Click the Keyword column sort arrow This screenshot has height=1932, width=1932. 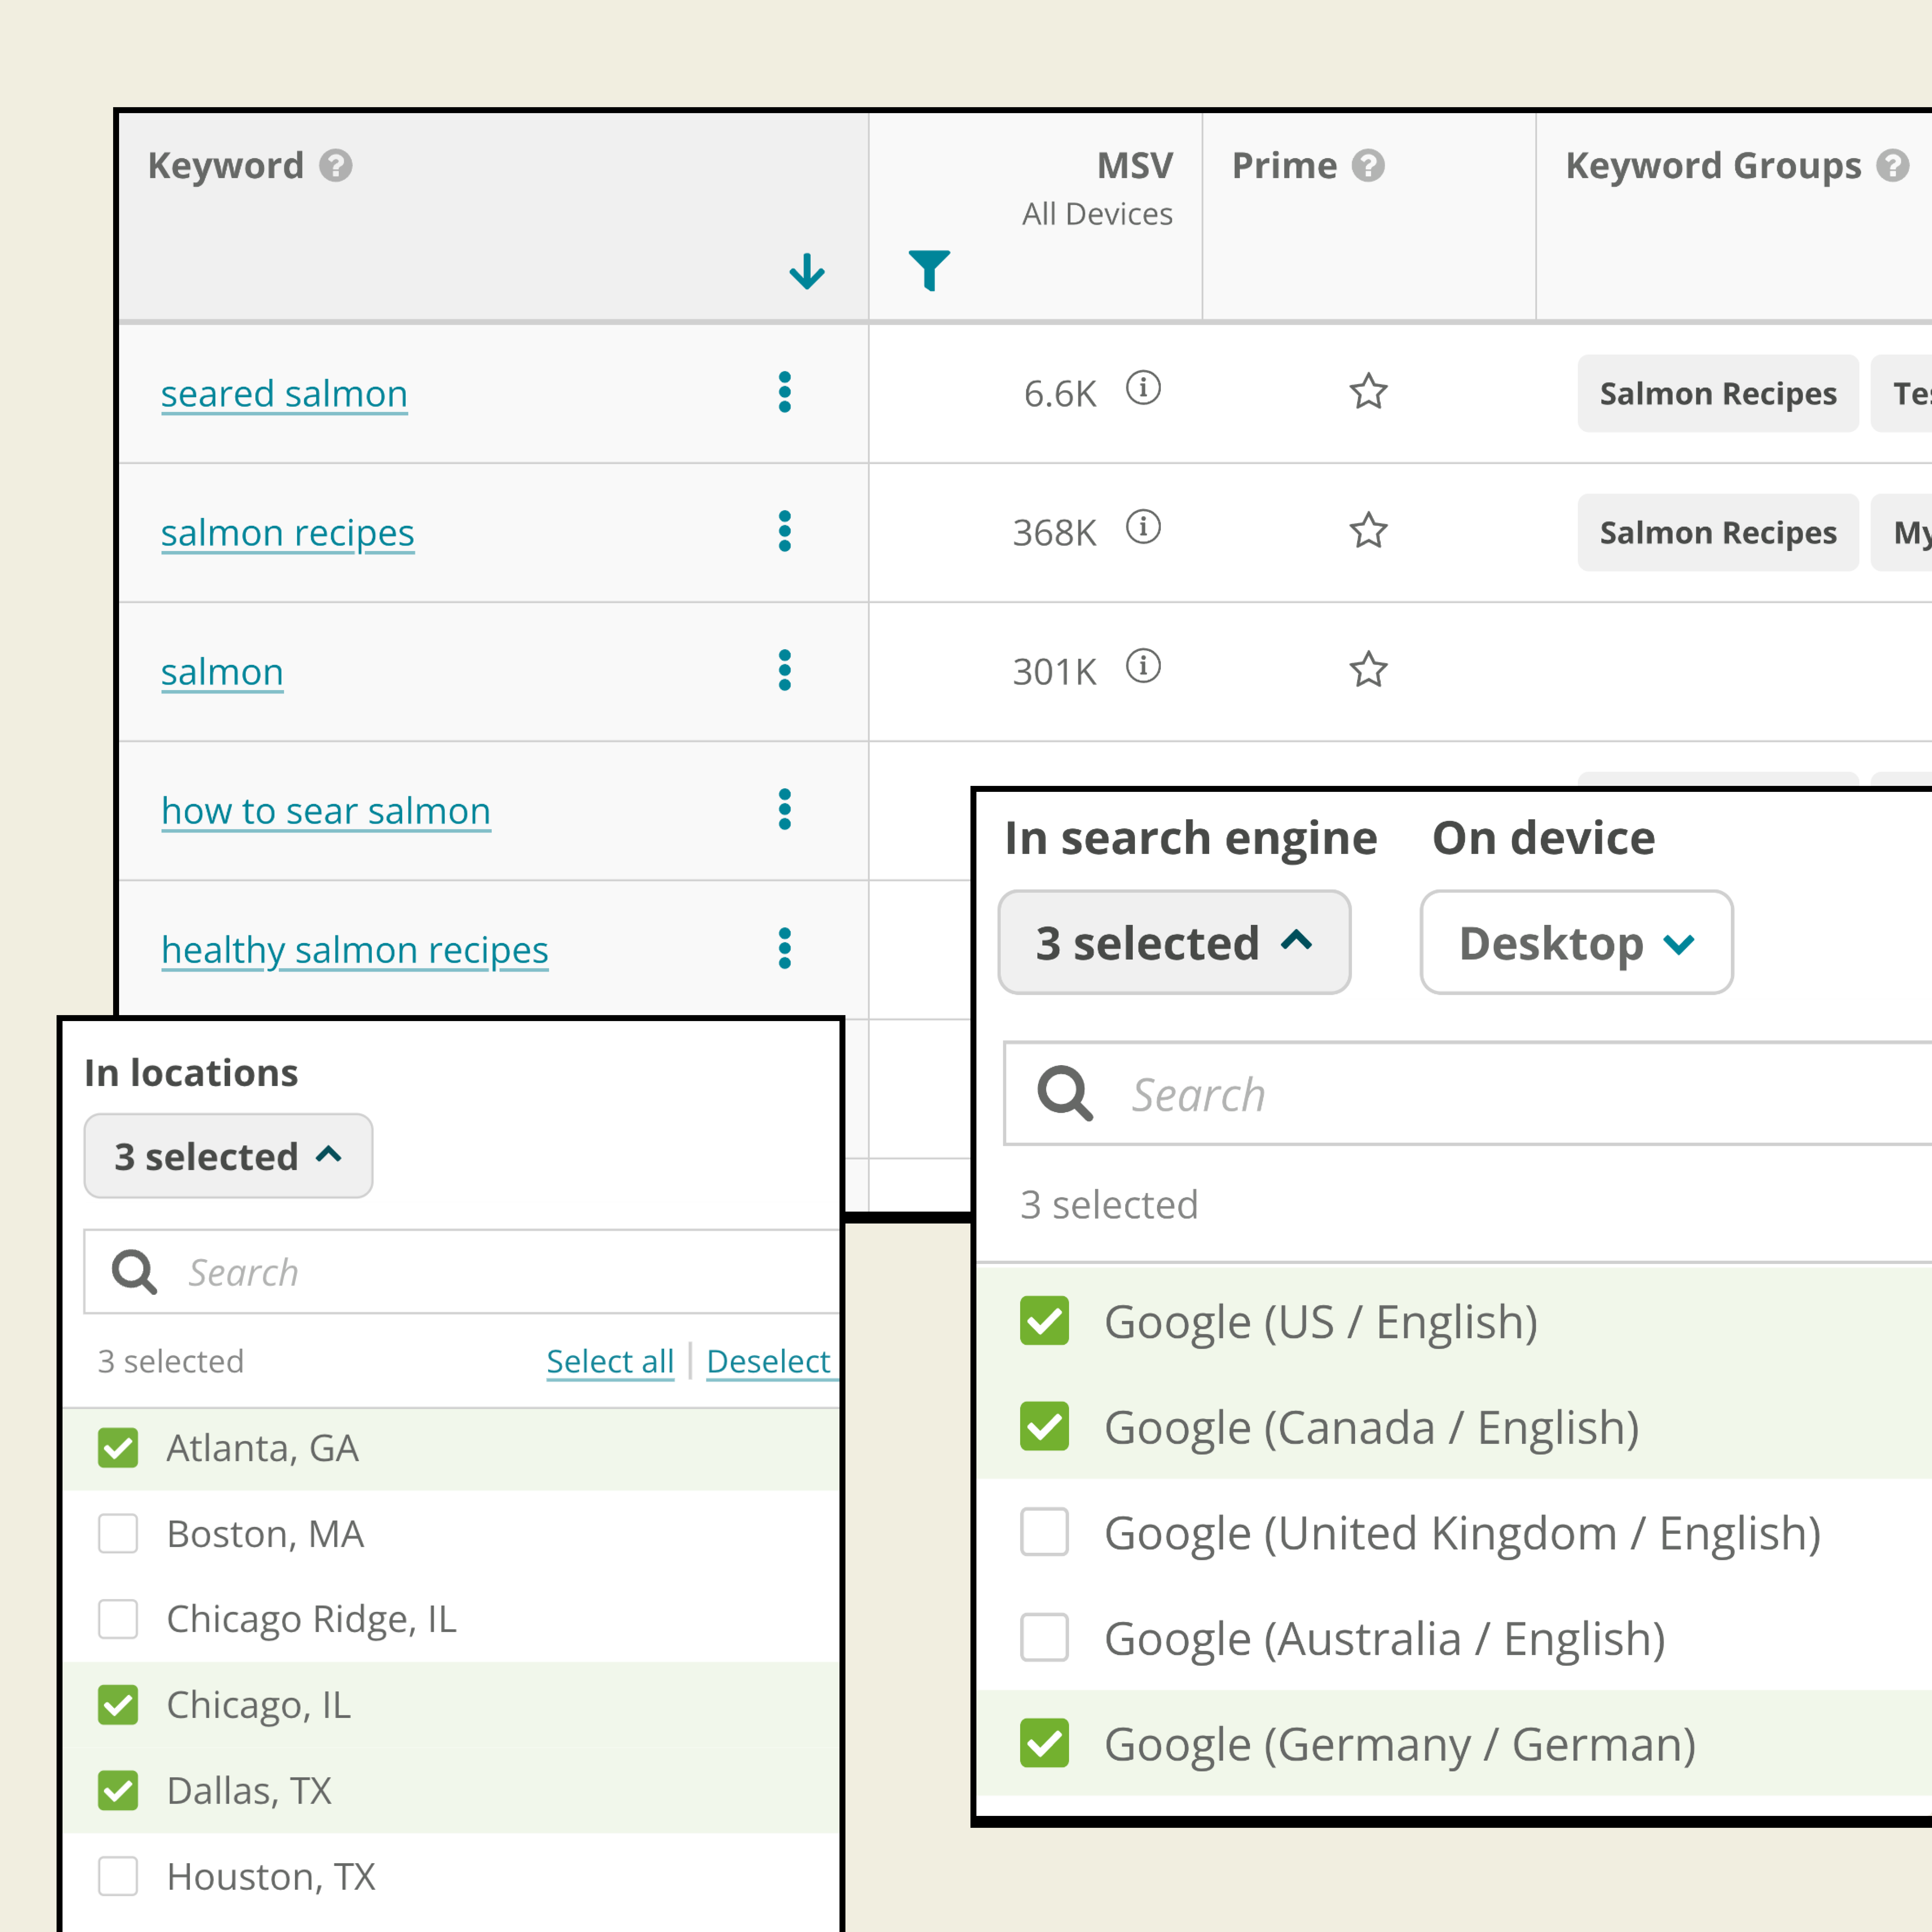pos(806,271)
